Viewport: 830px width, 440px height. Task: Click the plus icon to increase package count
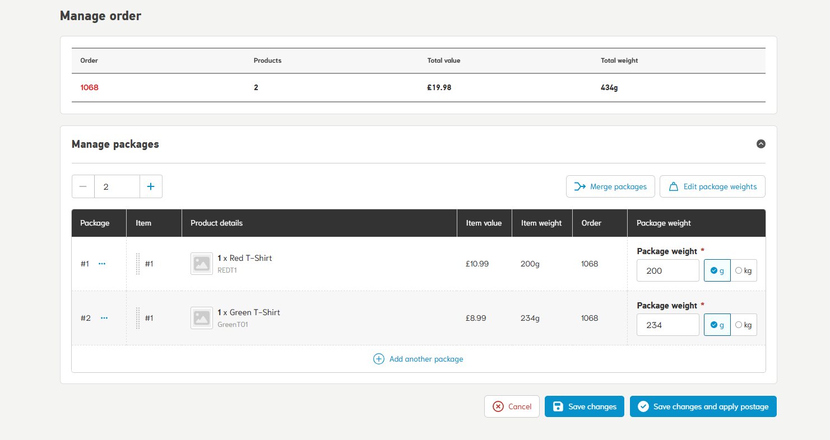coord(151,186)
